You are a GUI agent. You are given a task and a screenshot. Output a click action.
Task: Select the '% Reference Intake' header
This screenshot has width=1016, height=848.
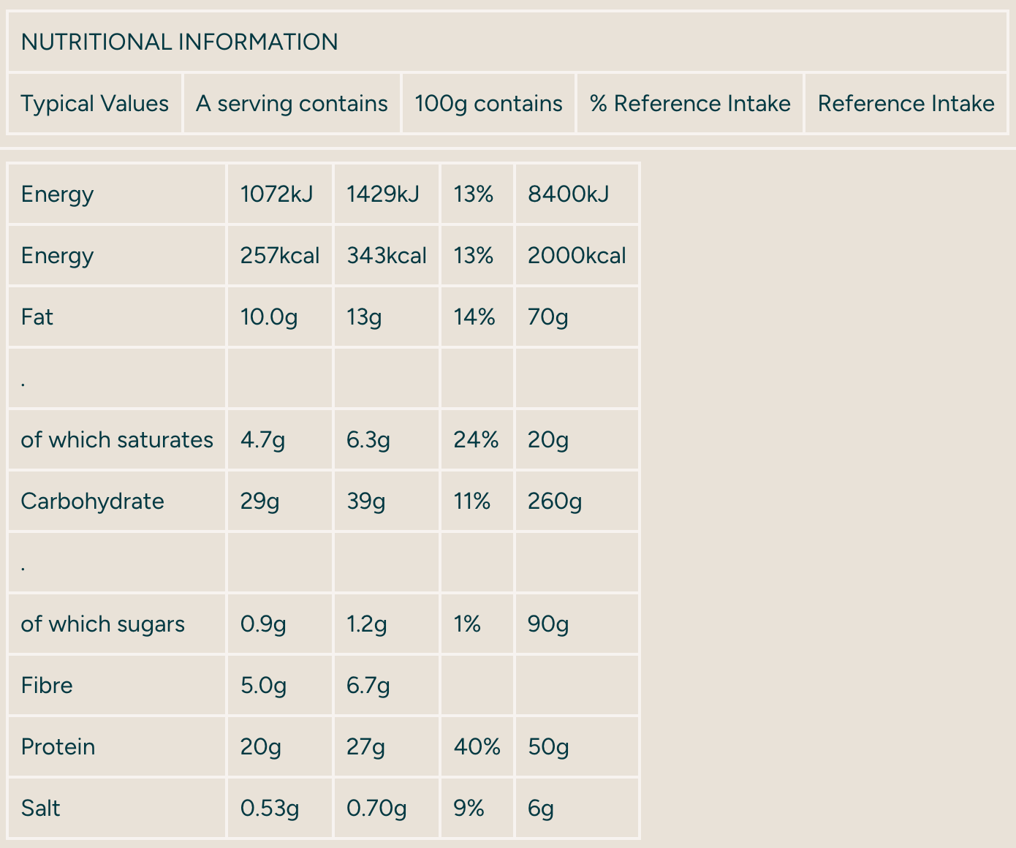click(690, 103)
